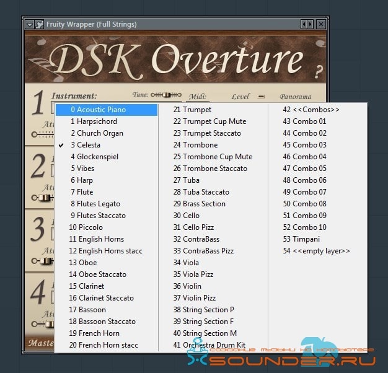Viewport: 388px width, 373px height.
Task: Select 9 Flutes Staccato
Action: (x=107, y=216)
